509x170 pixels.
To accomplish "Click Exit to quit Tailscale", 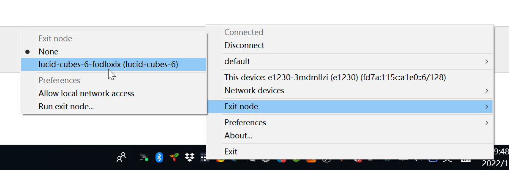I will click(x=231, y=151).
